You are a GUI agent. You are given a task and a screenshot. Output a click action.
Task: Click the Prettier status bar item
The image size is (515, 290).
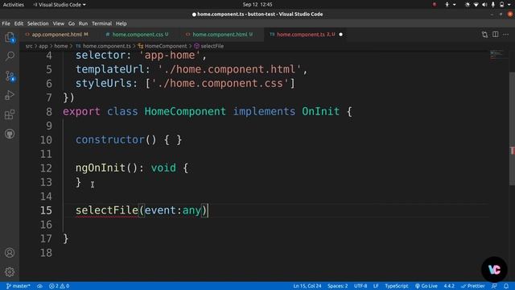[472, 286]
